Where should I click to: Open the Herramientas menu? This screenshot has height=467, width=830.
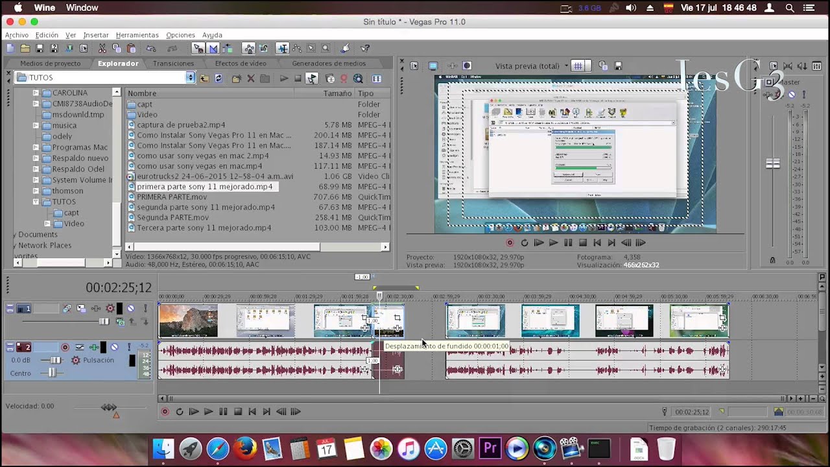[137, 35]
